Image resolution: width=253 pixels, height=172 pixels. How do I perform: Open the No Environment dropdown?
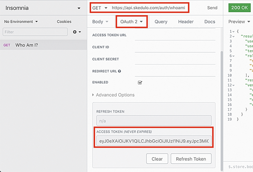(21, 22)
